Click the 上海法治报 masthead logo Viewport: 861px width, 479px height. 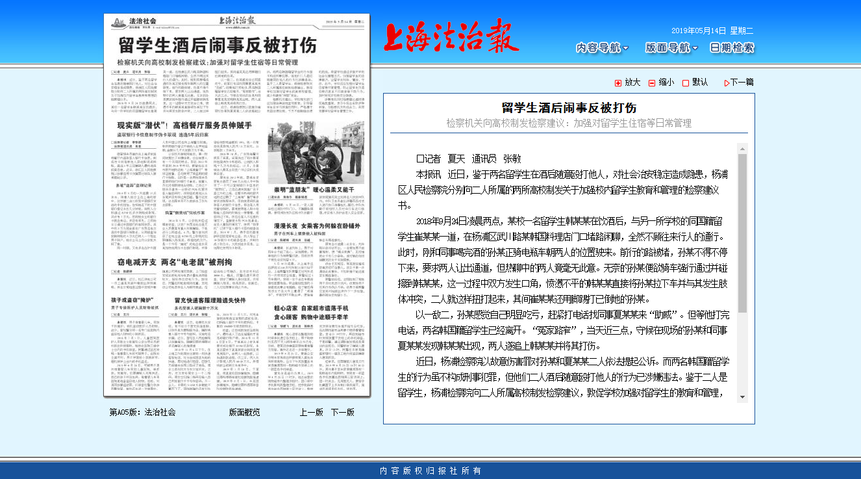(x=452, y=37)
